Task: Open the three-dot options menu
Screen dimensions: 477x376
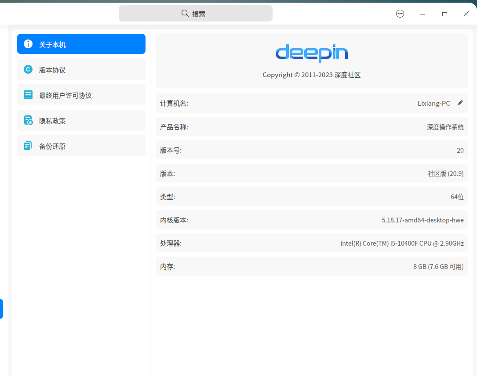Action: click(x=400, y=14)
